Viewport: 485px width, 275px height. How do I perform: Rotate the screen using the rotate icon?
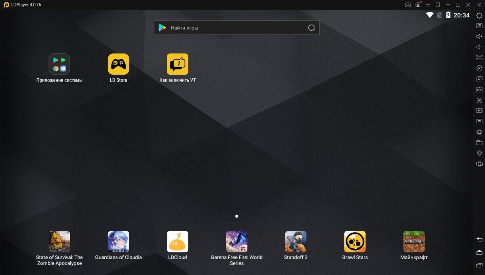coord(479,164)
